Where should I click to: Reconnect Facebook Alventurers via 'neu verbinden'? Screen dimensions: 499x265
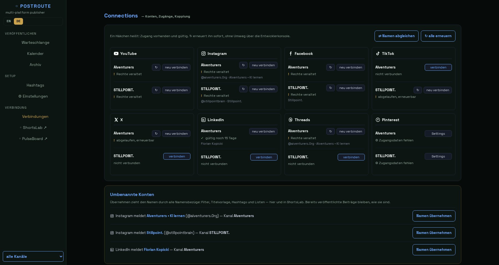(351, 67)
